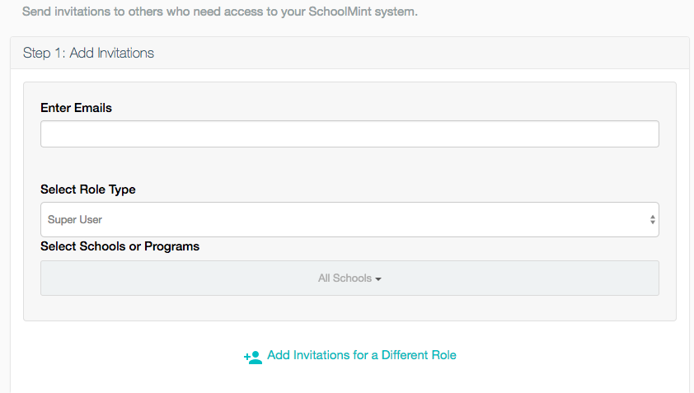This screenshot has height=393, width=694.
Task: Click the add-person icon near Add Invitations
Action: 253,357
